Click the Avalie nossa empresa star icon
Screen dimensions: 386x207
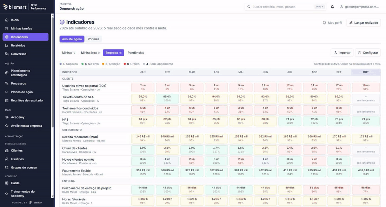click(x=7, y=126)
